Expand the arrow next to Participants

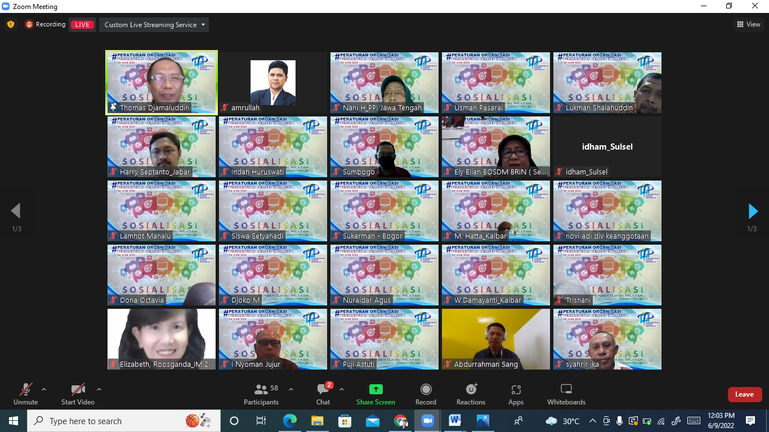(291, 389)
